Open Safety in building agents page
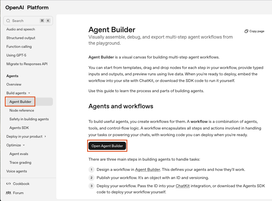Viewport: 272px width, 201px height. [x=29, y=119]
